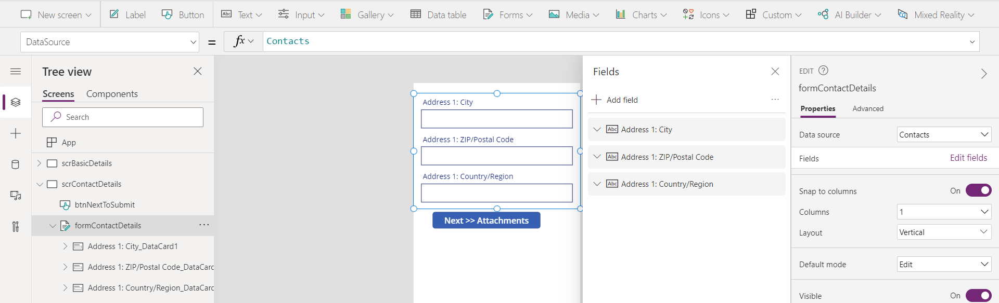Open the Forms dropdown
The height and width of the screenshot is (303, 999).
[x=507, y=15]
